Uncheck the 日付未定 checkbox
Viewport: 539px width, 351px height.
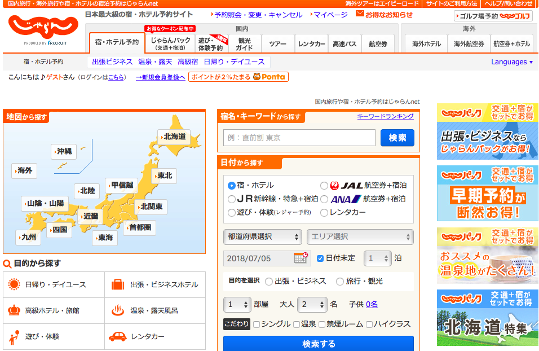(320, 258)
